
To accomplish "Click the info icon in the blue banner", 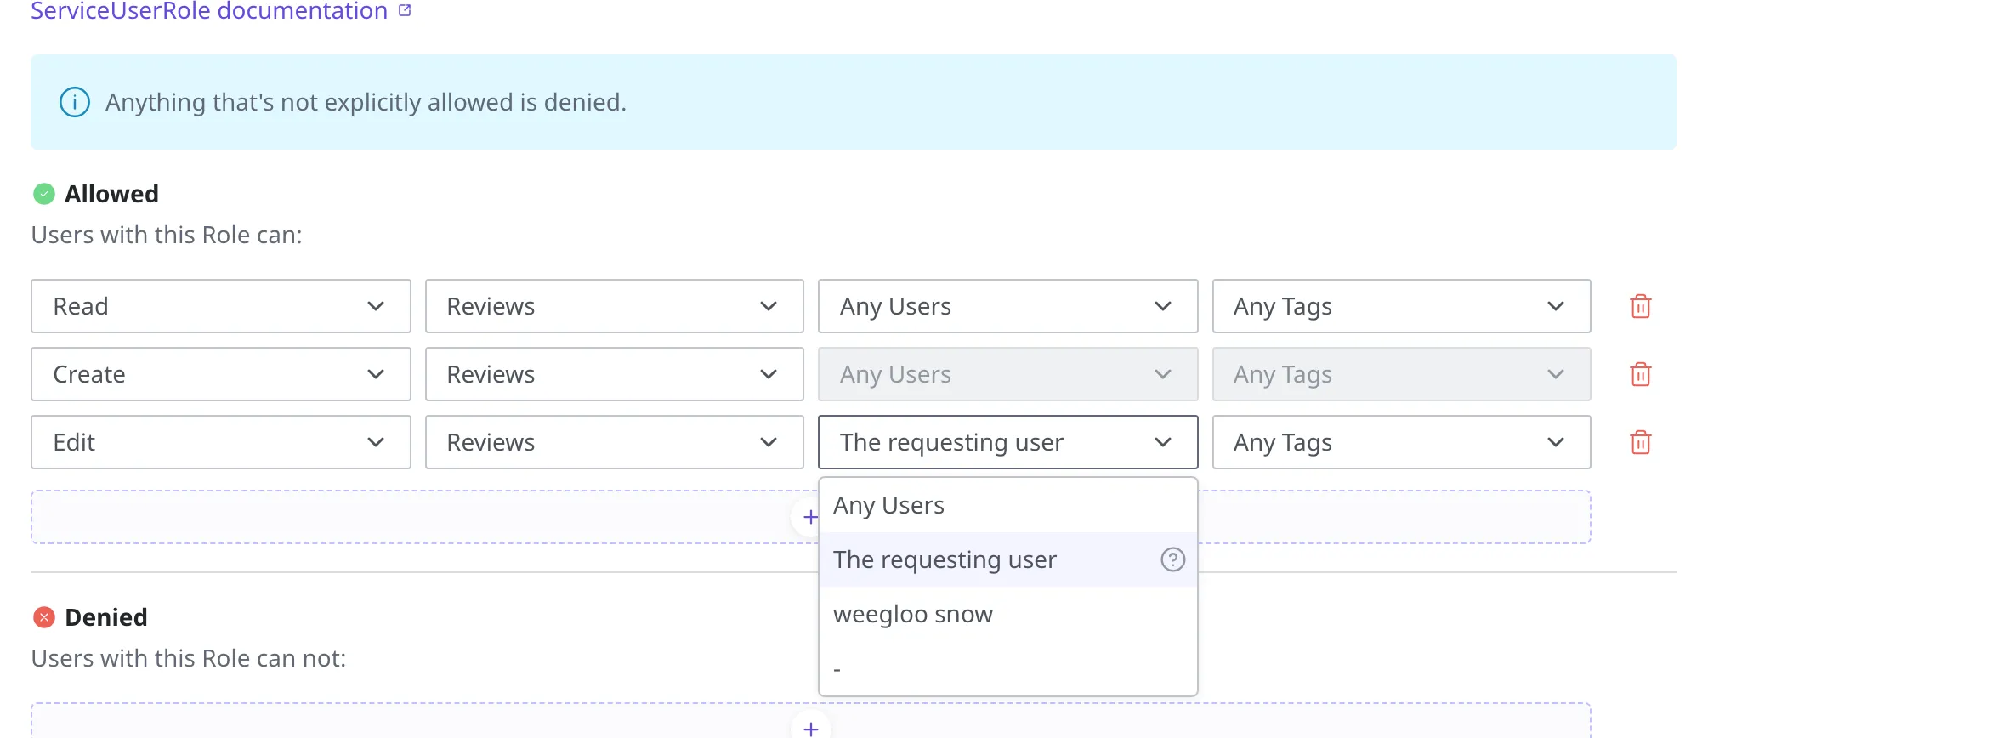I will click(75, 102).
